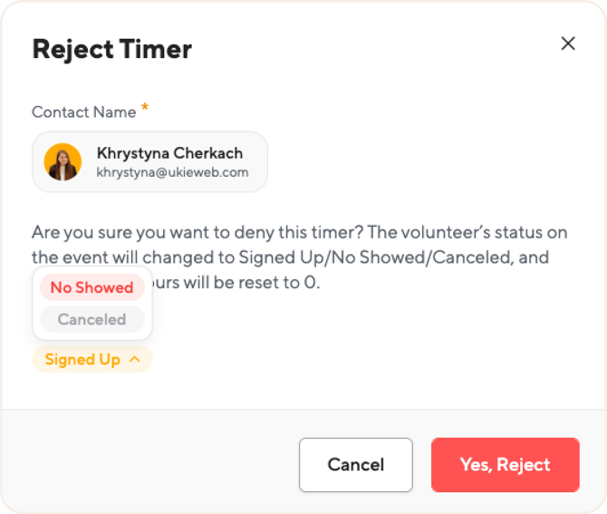Click the orange required asterisk
This screenshot has width=607, height=514.
click(x=145, y=110)
